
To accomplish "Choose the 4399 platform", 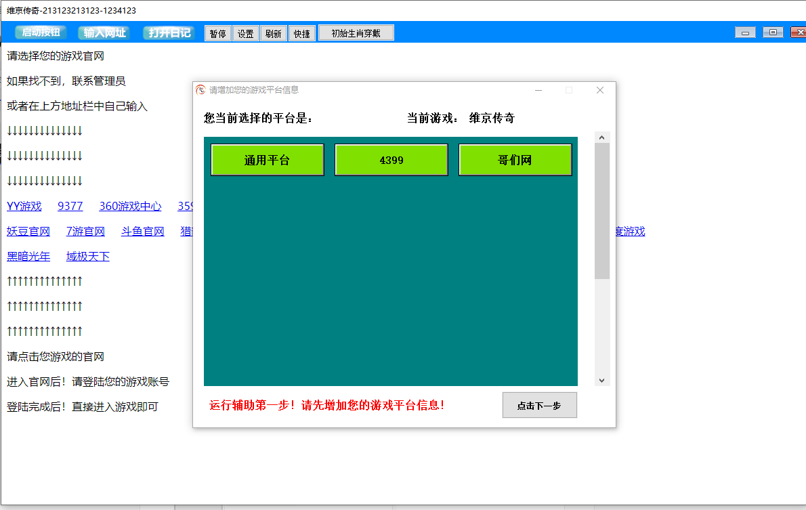I will coord(391,159).
